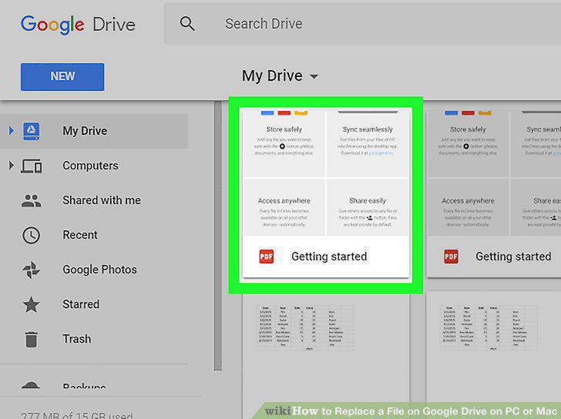This screenshot has width=561, height=419.
Task: Click the Recent clock icon
Action: (x=31, y=236)
